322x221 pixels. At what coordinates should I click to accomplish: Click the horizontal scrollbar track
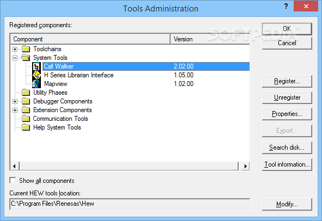click(x=129, y=166)
